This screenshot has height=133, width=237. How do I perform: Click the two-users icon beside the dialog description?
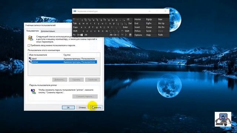tap(30, 38)
